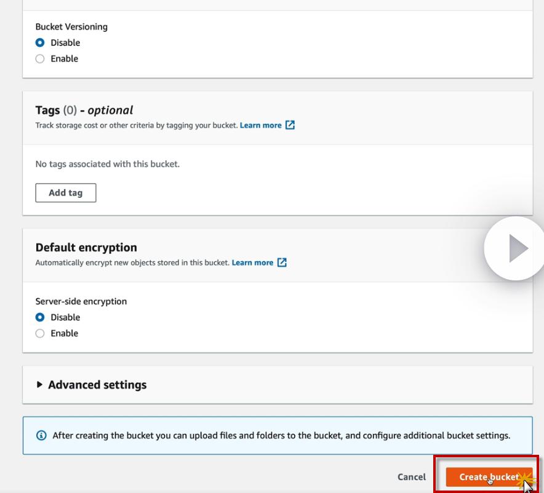Click the external link icon under Default encryption

[282, 263]
